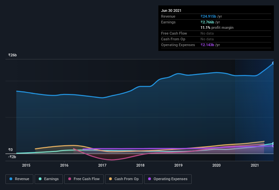Screen dimensions: 279x190
Task: Click the ₹0 y-axis label
Action: pos(11,150)
